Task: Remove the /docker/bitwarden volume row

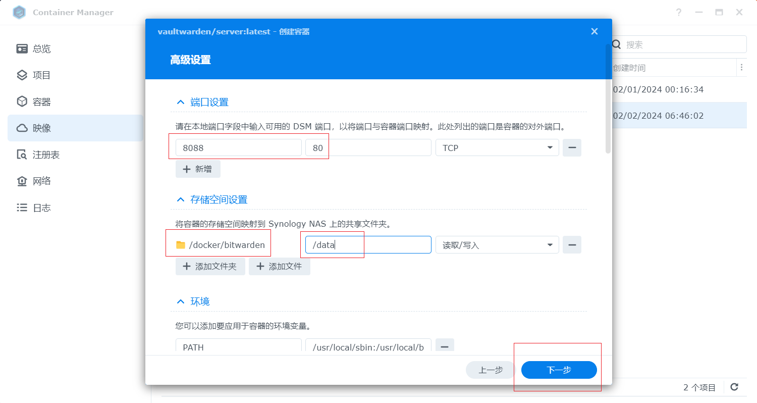Action: pos(572,245)
